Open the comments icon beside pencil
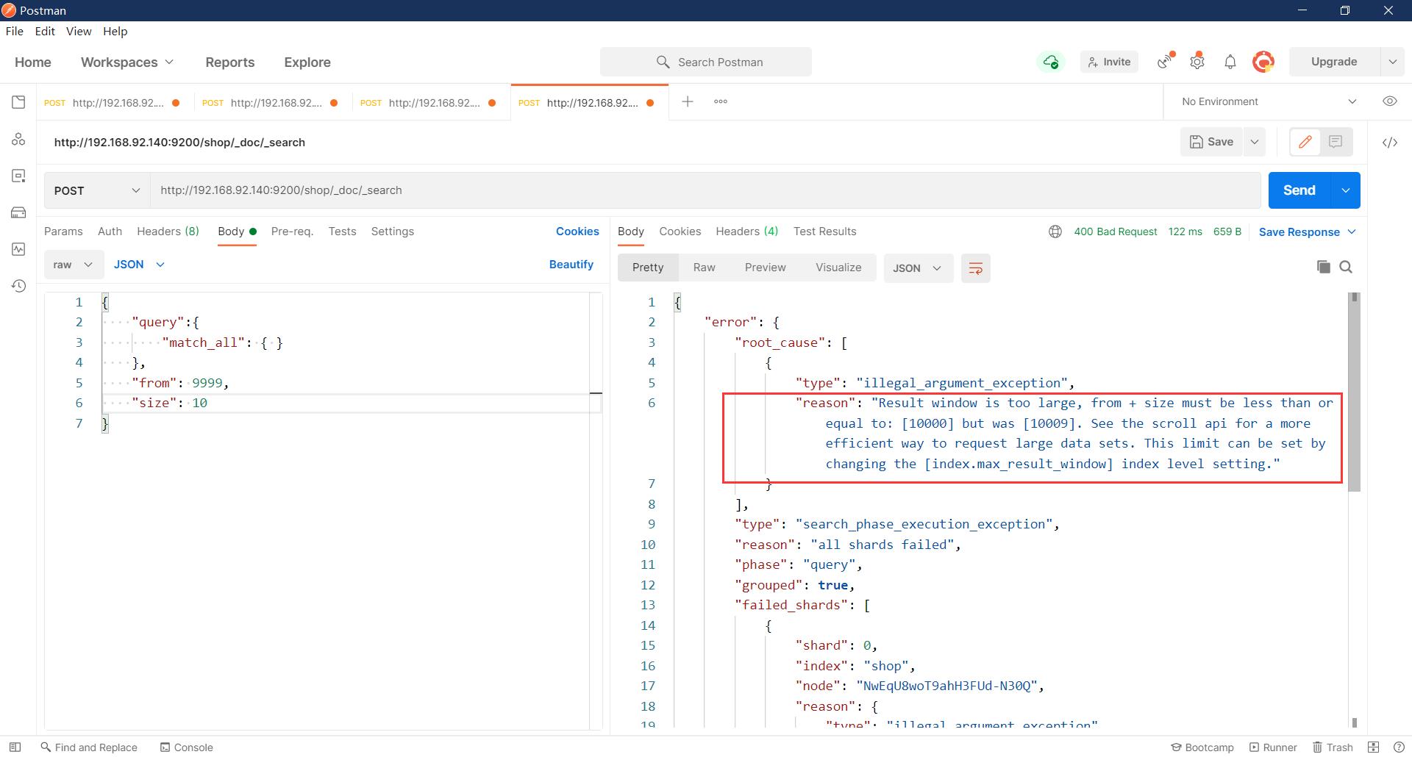 point(1336,142)
